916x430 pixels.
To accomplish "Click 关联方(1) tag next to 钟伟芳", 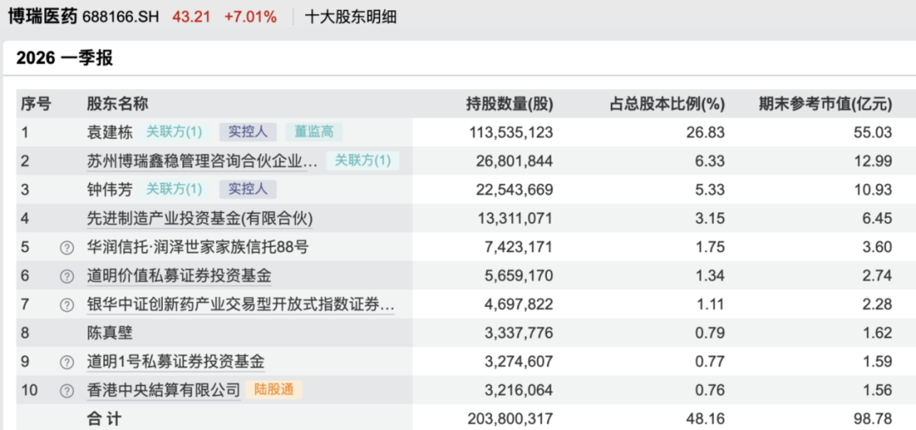I will pos(174,189).
